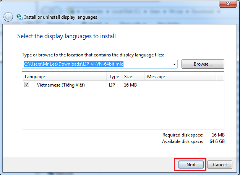
Task: Click the LIP type cell for Vietnamese
Action: coord(113,85)
